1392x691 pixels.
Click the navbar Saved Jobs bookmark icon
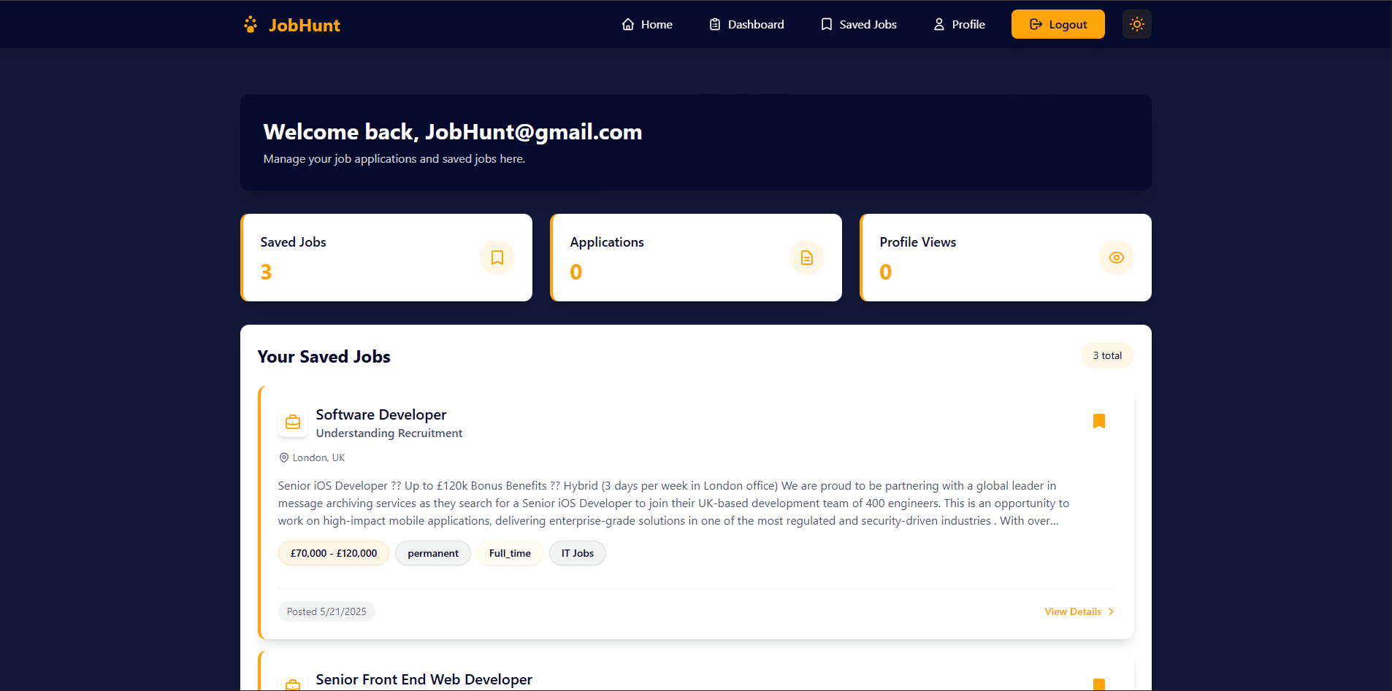(827, 24)
